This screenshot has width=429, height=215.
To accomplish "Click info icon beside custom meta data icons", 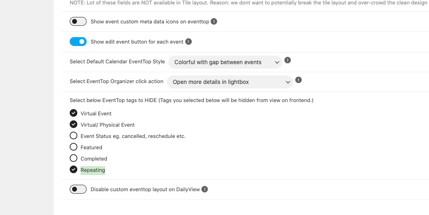I will click(x=214, y=21).
